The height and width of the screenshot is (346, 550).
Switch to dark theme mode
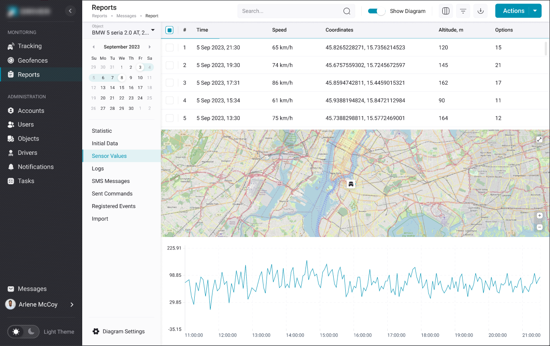tap(31, 332)
